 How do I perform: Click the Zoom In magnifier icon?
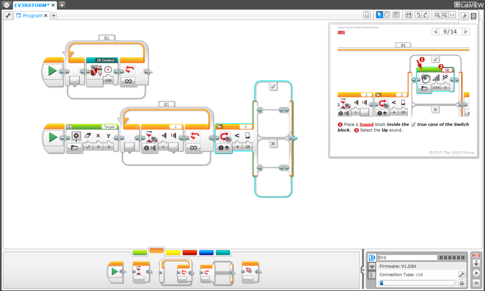point(444,15)
